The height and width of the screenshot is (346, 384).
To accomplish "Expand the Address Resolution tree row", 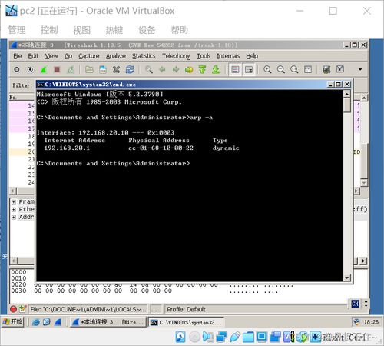I will coord(14,217).
